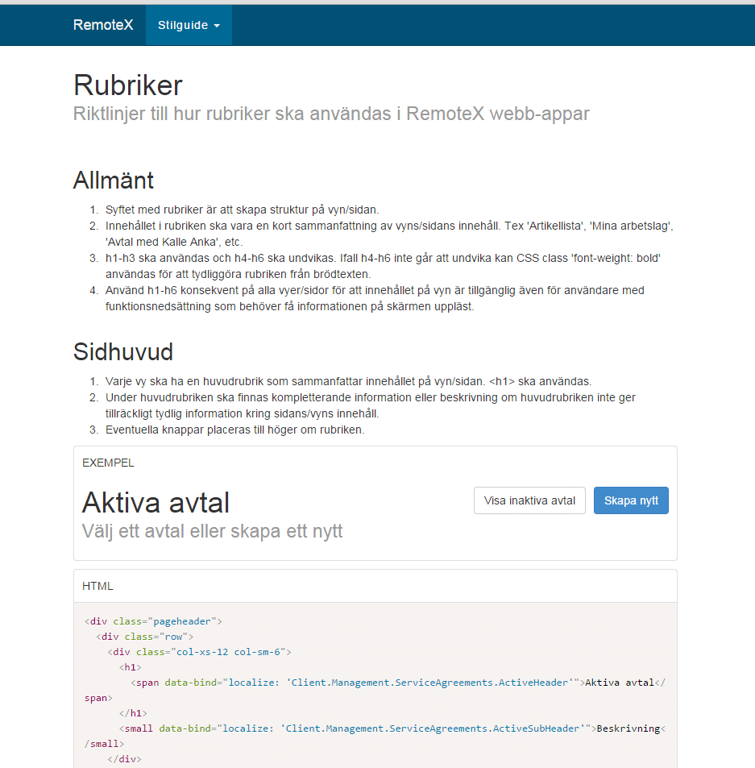Click list item 'Varje vy ska ha en huvudrubrik'
This screenshot has height=768, width=755.
348,381
